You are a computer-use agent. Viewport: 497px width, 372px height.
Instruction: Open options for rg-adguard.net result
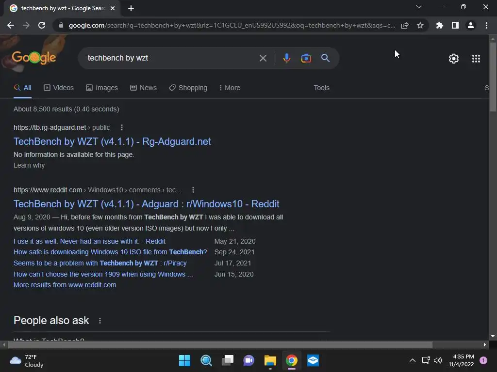point(122,127)
